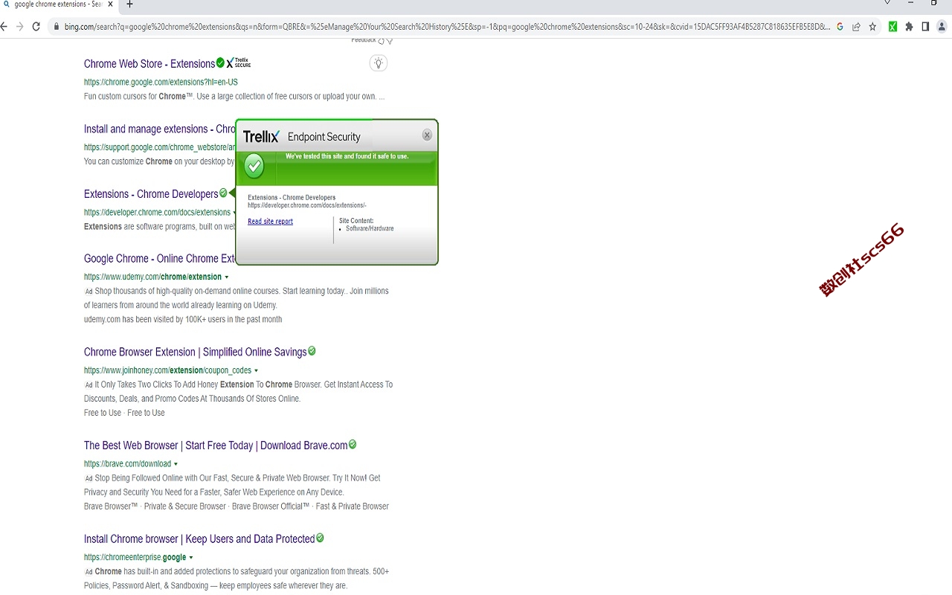Click the Trellix Secure logo badge
The height and width of the screenshot is (595, 952).
point(239,63)
